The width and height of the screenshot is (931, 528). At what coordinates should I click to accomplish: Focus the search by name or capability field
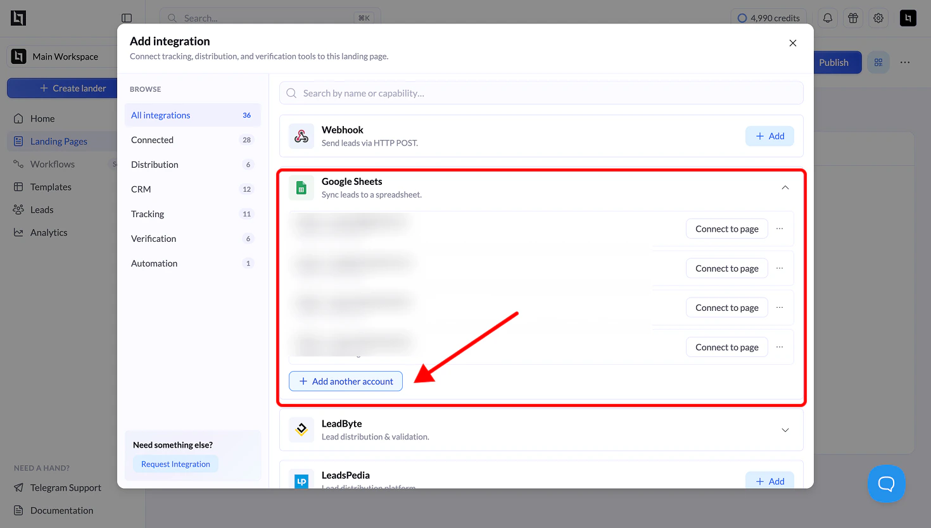[x=541, y=93]
